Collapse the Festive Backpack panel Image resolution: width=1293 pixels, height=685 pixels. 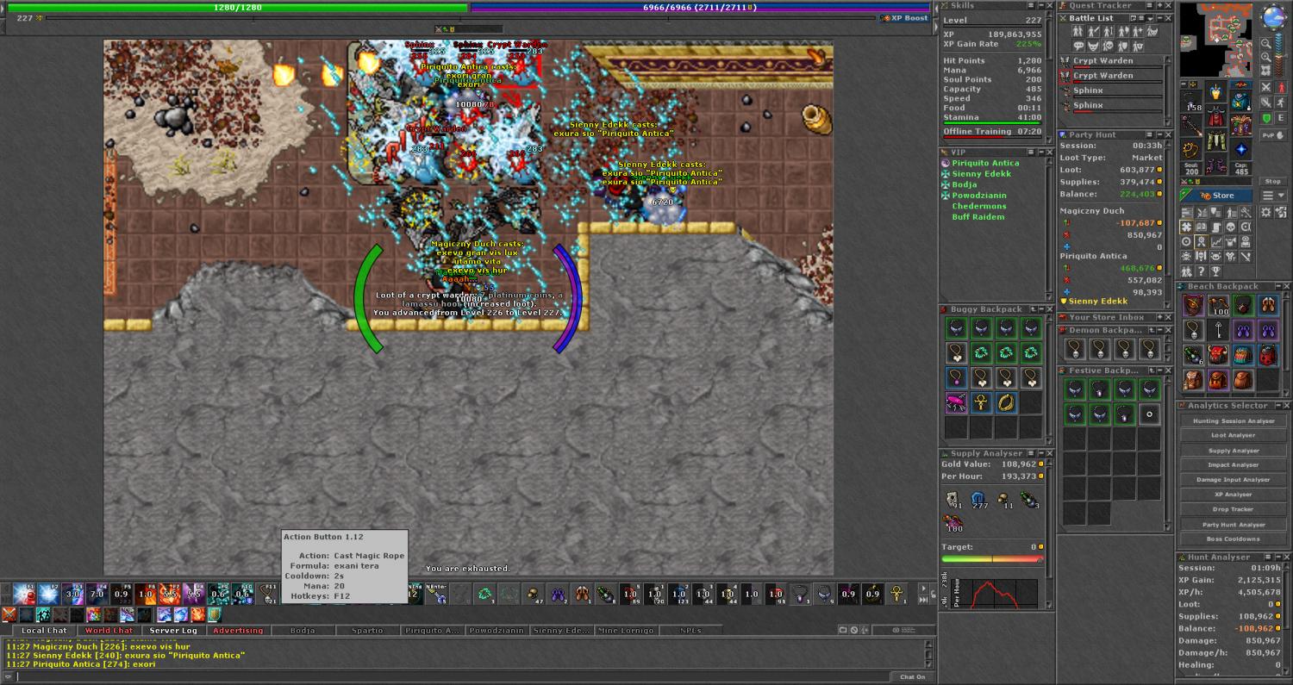point(1160,371)
